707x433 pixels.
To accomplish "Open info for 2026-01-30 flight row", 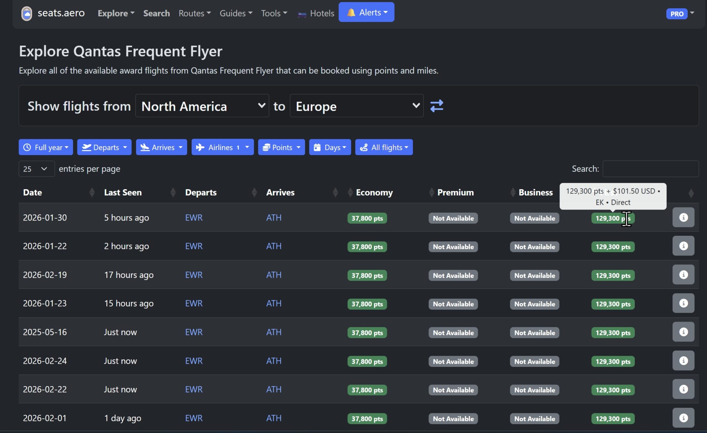I will coord(683,218).
